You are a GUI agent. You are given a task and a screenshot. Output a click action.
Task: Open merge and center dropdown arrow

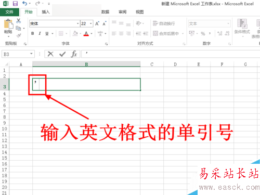(183, 33)
